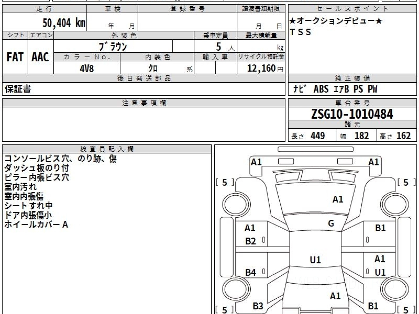Click the ナビ equipment item

tap(300, 89)
